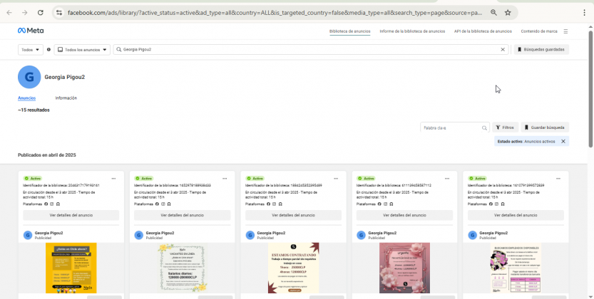Screen dimensions: 594x299
Task: Click the large Georgia Pigou2 profile avatar
Action: pos(29,77)
